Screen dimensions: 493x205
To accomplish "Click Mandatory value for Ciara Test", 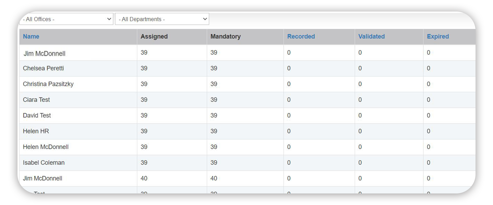I will tap(214, 100).
